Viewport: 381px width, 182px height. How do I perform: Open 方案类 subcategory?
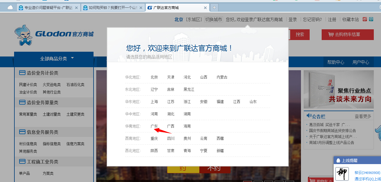tap(48, 173)
